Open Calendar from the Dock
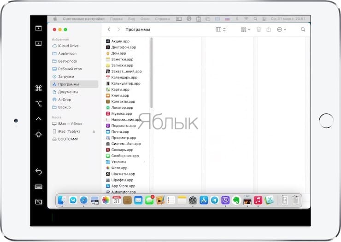Viewport: 341px width, 242px height. pos(117,200)
